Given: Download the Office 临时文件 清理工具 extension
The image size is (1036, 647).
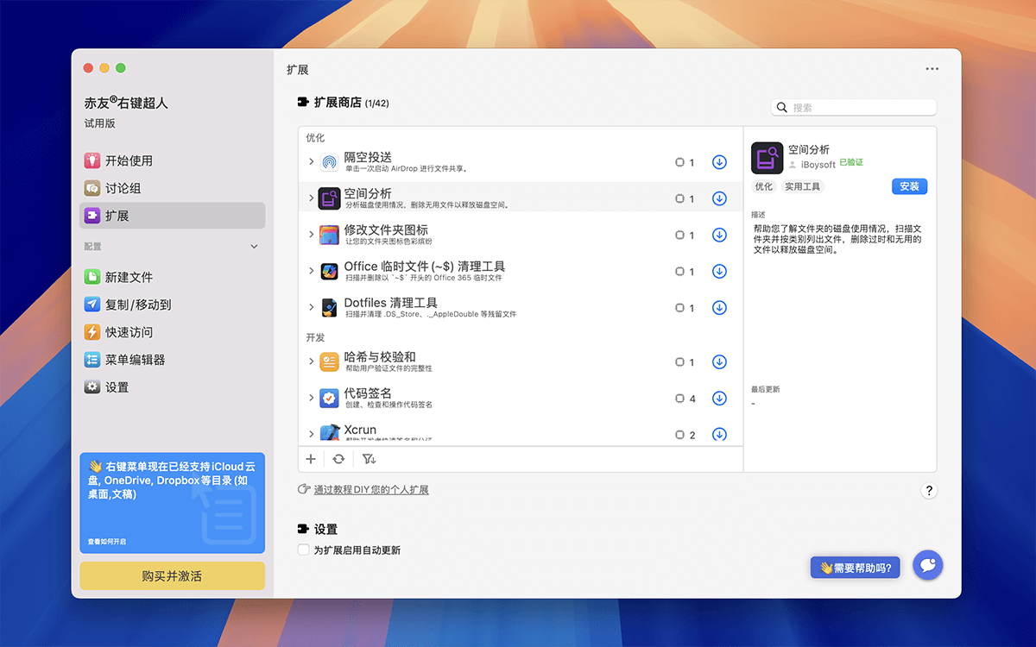Looking at the screenshot, I should click(719, 271).
